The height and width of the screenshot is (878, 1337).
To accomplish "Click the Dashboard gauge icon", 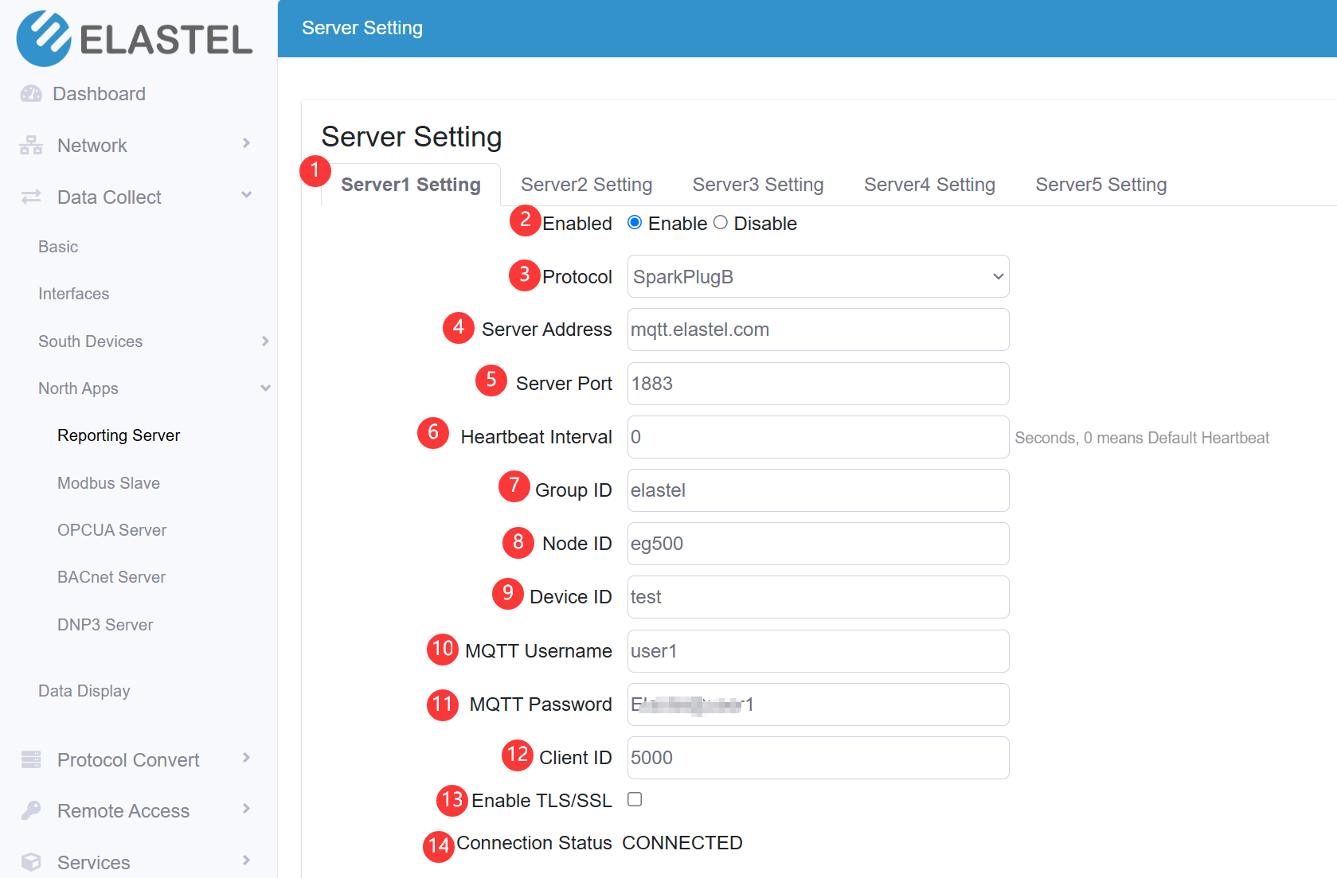I will [x=31, y=94].
